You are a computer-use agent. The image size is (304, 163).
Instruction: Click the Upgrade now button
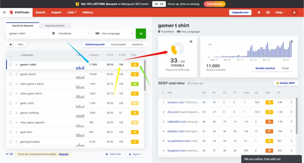pos(240,12)
